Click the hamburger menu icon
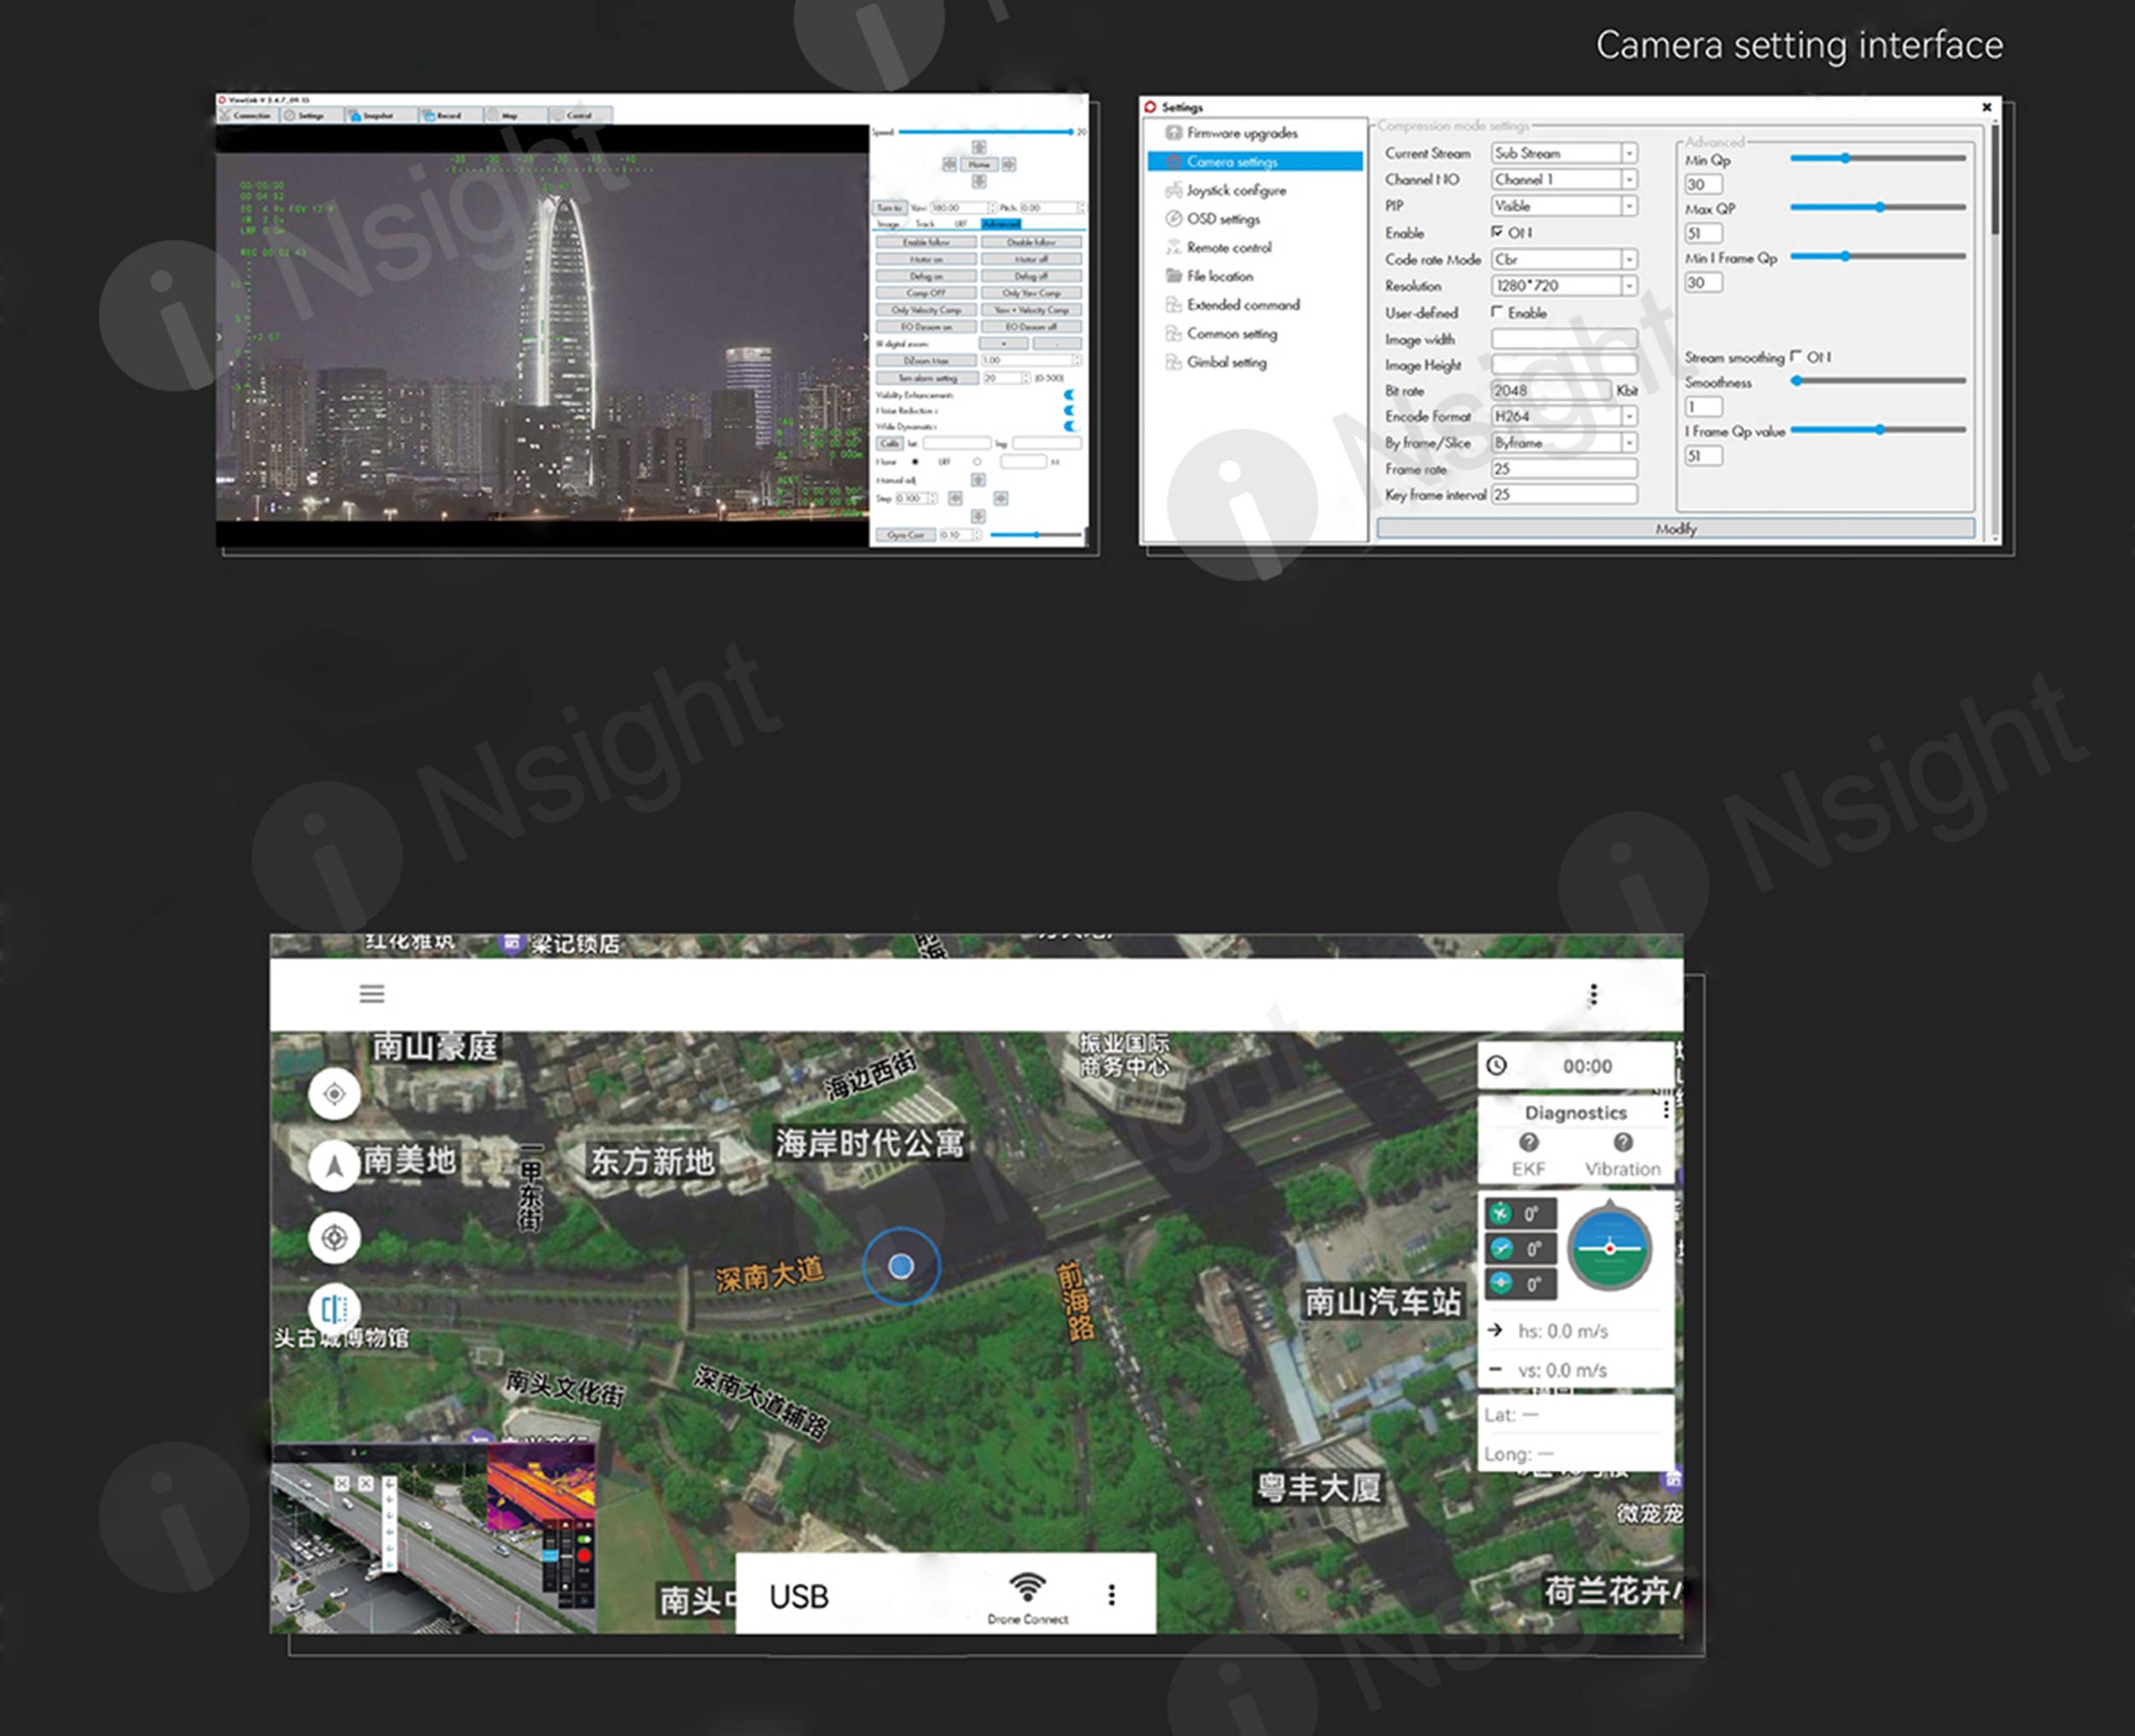 point(372,993)
